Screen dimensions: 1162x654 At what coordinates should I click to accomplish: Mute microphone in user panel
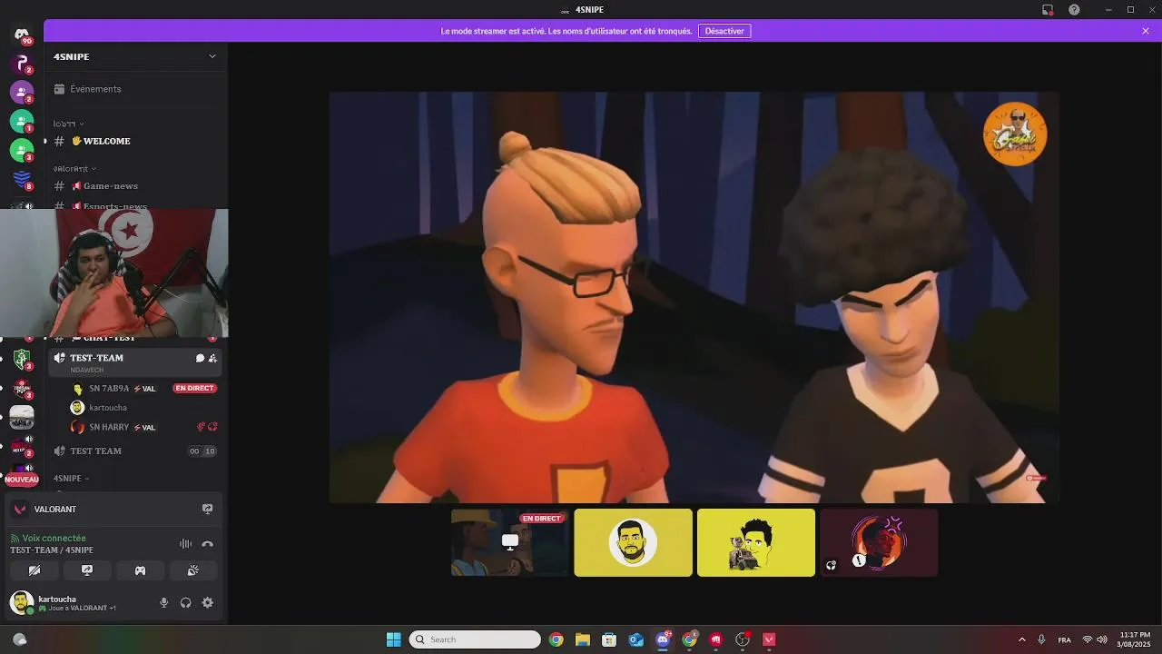pyautogui.click(x=164, y=602)
